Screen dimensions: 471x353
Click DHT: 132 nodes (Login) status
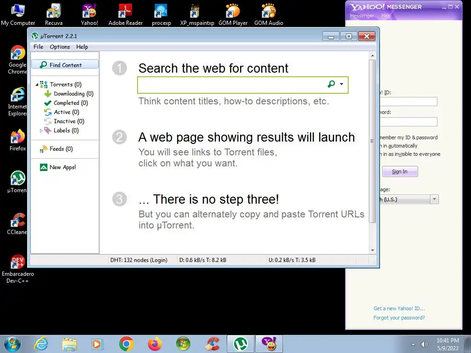139,260
